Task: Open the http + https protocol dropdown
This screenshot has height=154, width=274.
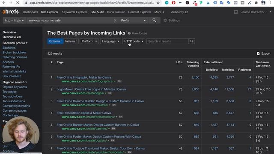Action: 14,21
